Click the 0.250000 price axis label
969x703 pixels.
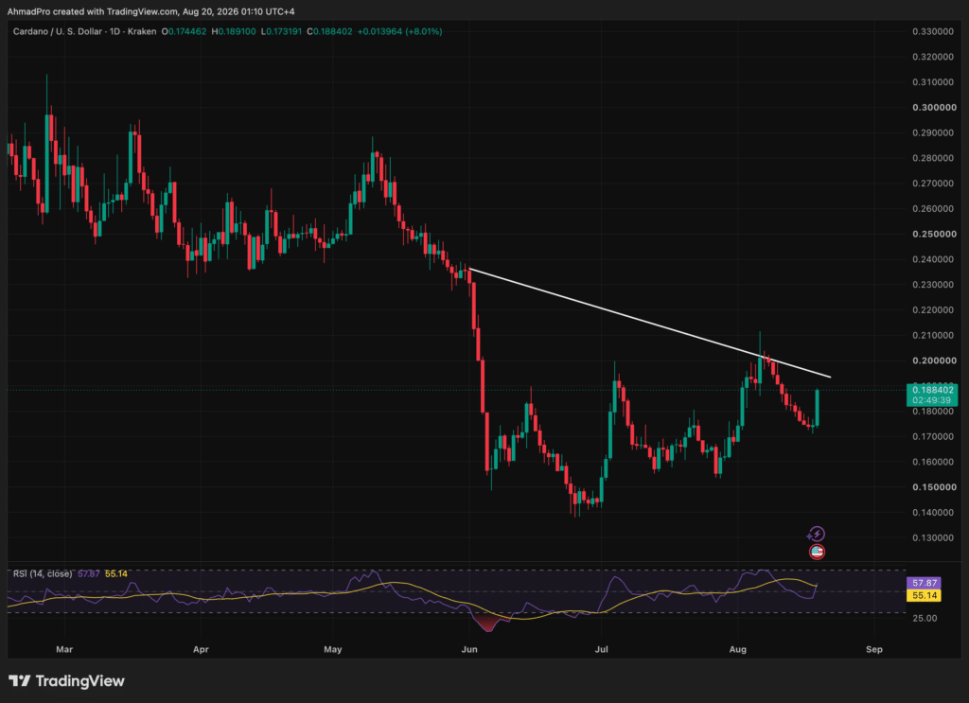[x=934, y=234]
